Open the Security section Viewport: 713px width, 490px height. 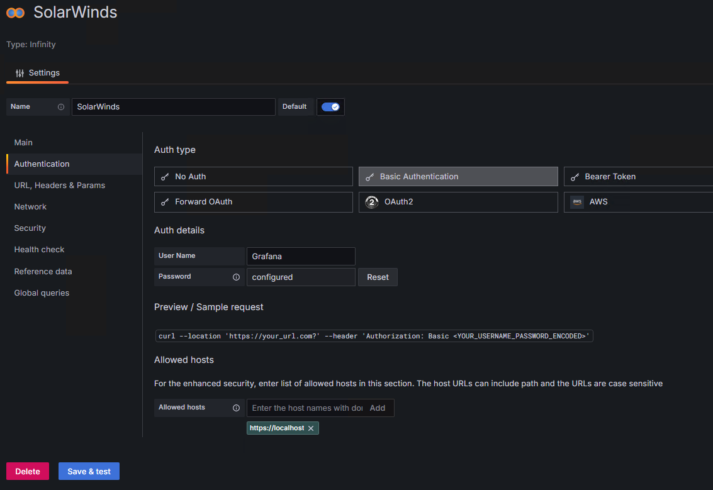pyautogui.click(x=74, y=228)
